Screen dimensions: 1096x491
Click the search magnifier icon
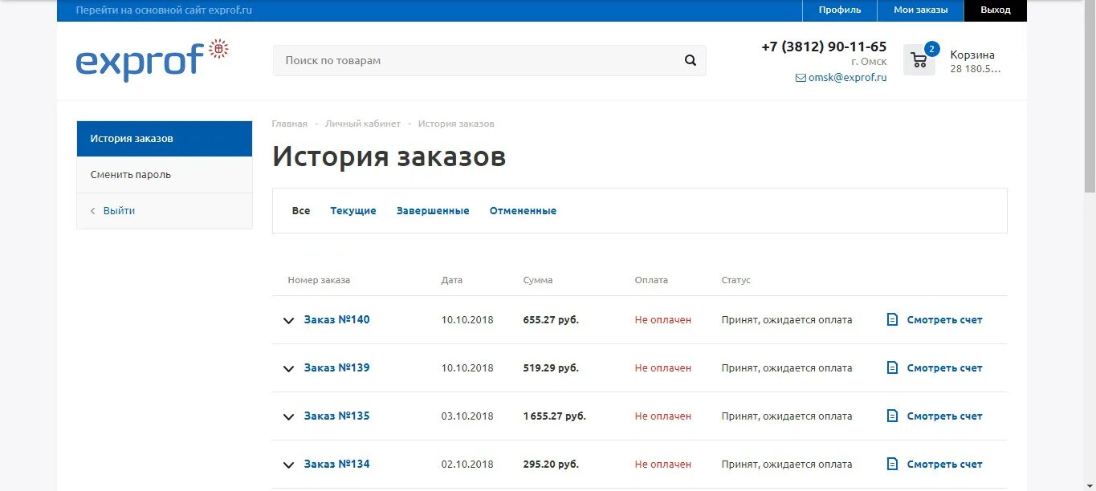(x=691, y=60)
